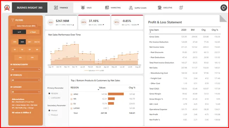Open the Business Insight 360 home tab
The height and width of the screenshot is (128, 229).
tap(30, 8)
